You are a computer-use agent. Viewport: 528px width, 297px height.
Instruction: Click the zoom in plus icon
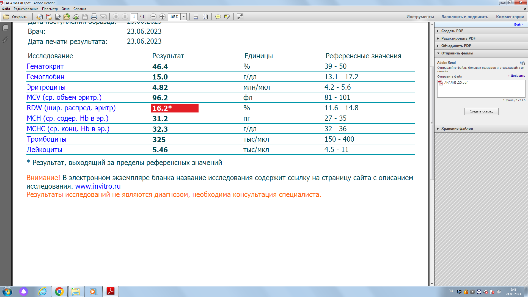162,17
